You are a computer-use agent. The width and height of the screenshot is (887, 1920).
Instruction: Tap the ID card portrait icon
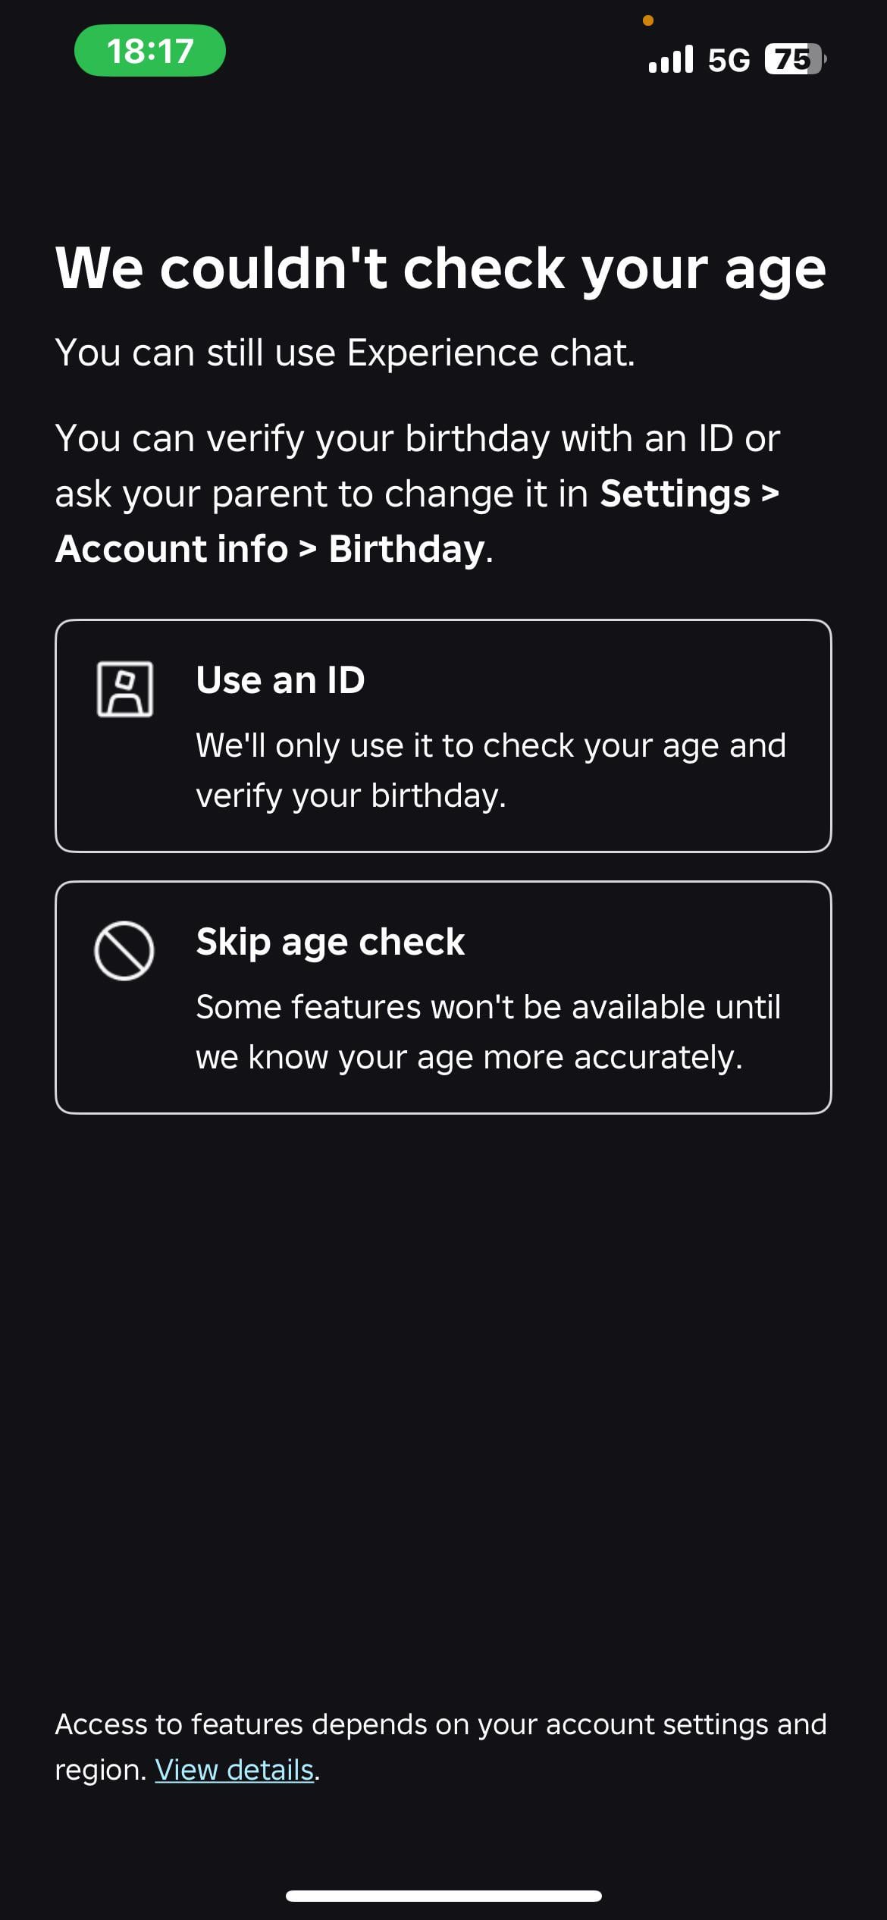125,689
